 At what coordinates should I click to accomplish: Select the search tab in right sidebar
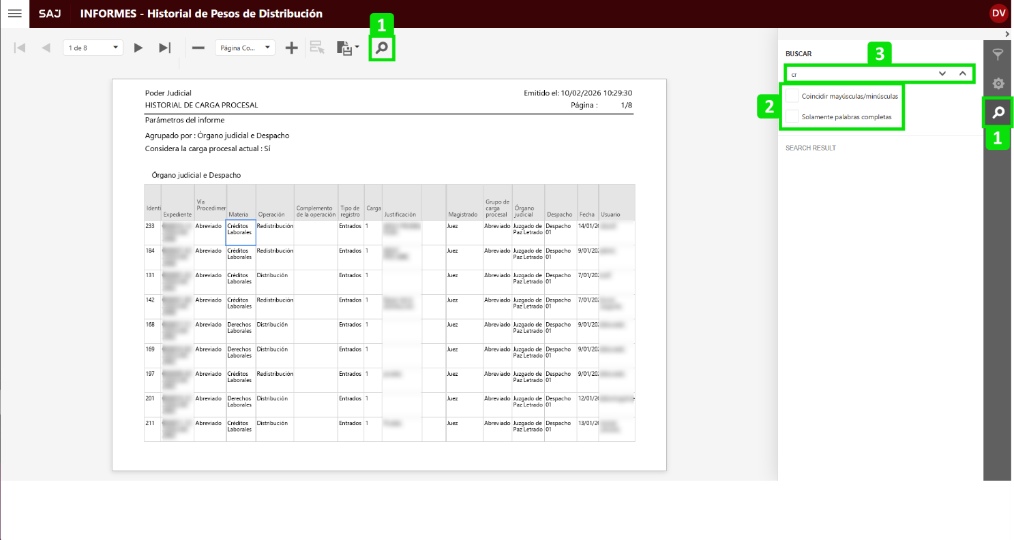(998, 112)
